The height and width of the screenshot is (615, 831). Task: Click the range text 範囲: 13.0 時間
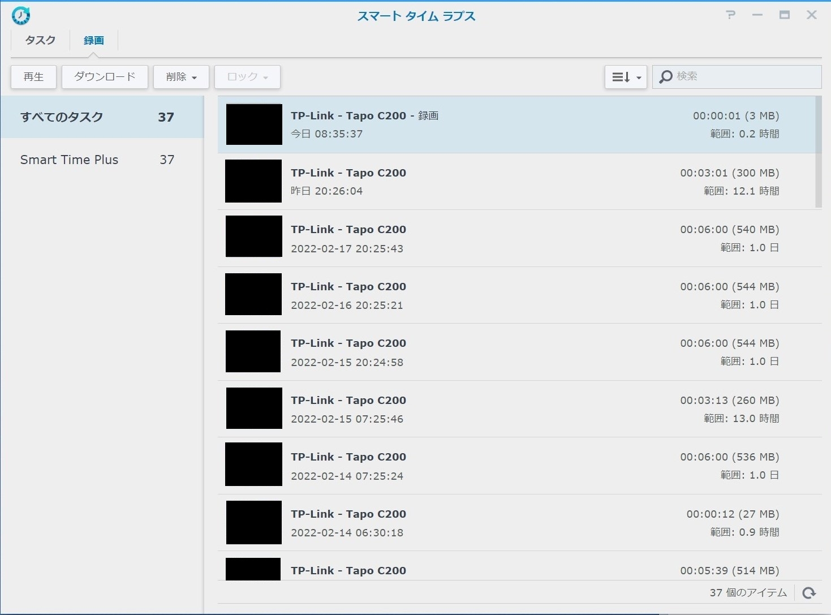point(741,419)
